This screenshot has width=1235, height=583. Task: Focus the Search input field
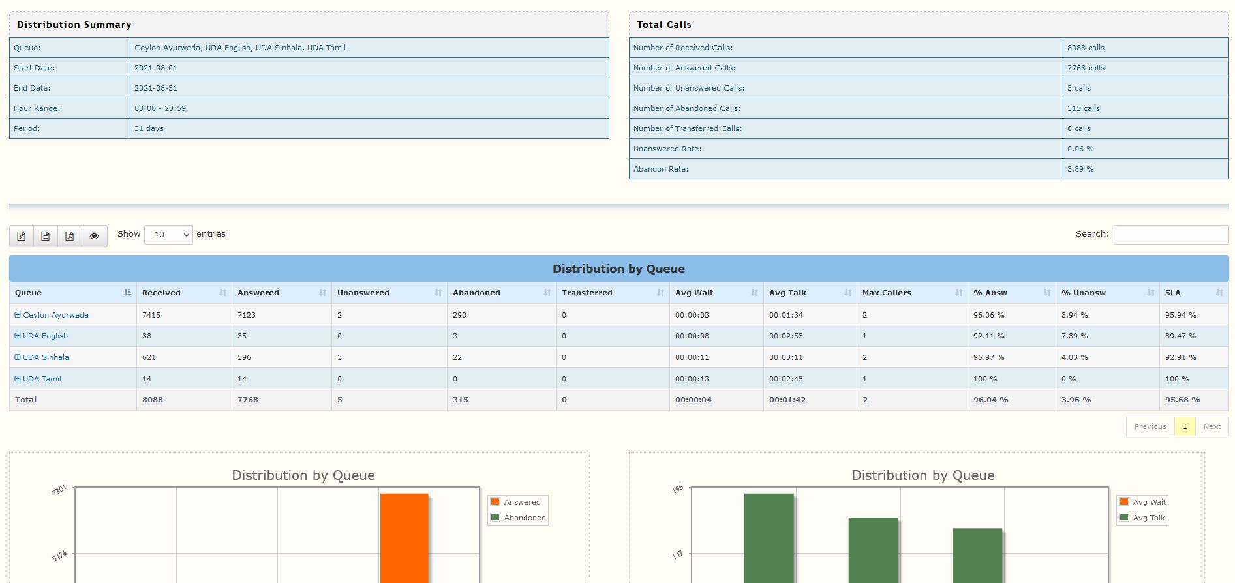point(1170,235)
